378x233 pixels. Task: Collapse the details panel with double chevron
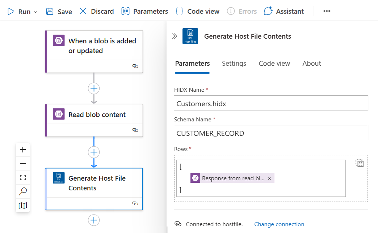pyautogui.click(x=175, y=36)
